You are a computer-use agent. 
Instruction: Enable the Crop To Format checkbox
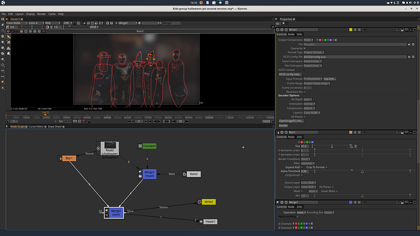click(326, 167)
